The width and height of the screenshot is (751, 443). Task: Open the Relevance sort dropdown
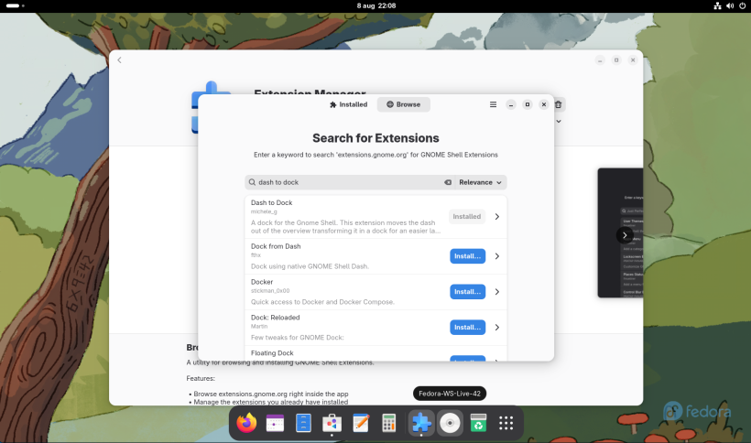(x=480, y=182)
